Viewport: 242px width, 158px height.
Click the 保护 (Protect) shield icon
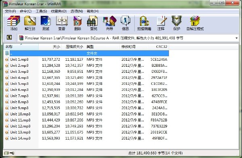point(177,21)
